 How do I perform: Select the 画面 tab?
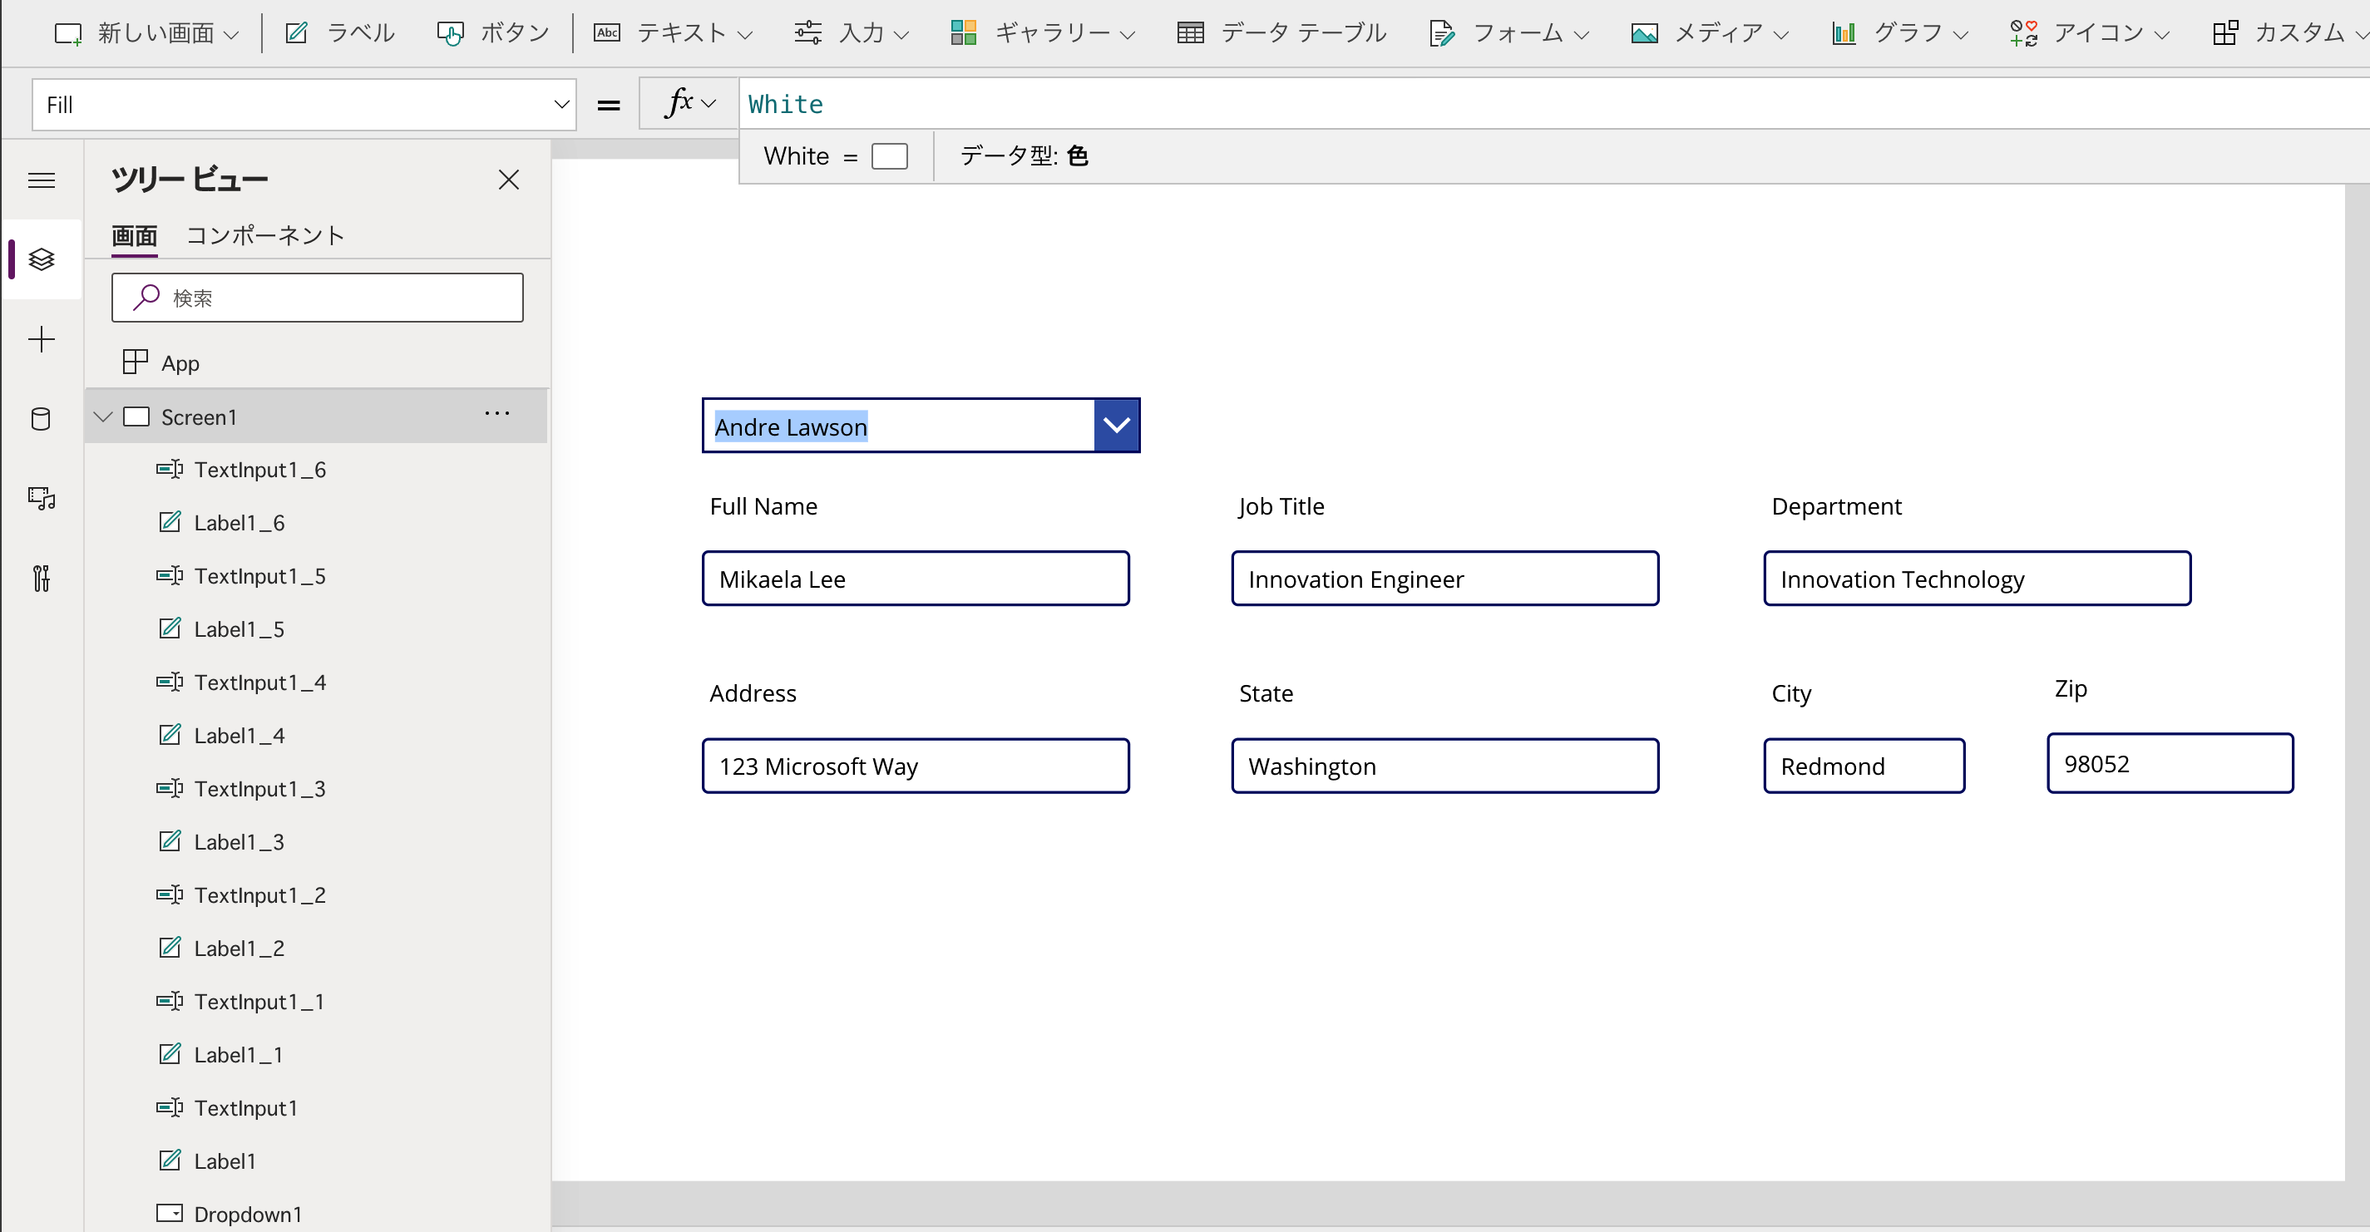coord(135,235)
